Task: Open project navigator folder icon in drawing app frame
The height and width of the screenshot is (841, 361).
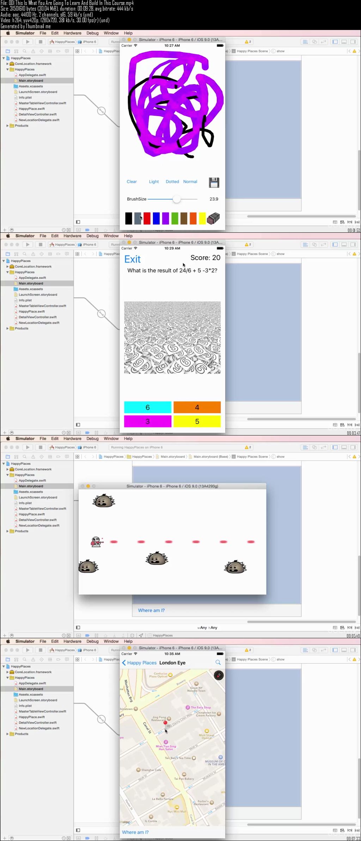Action: [8, 51]
